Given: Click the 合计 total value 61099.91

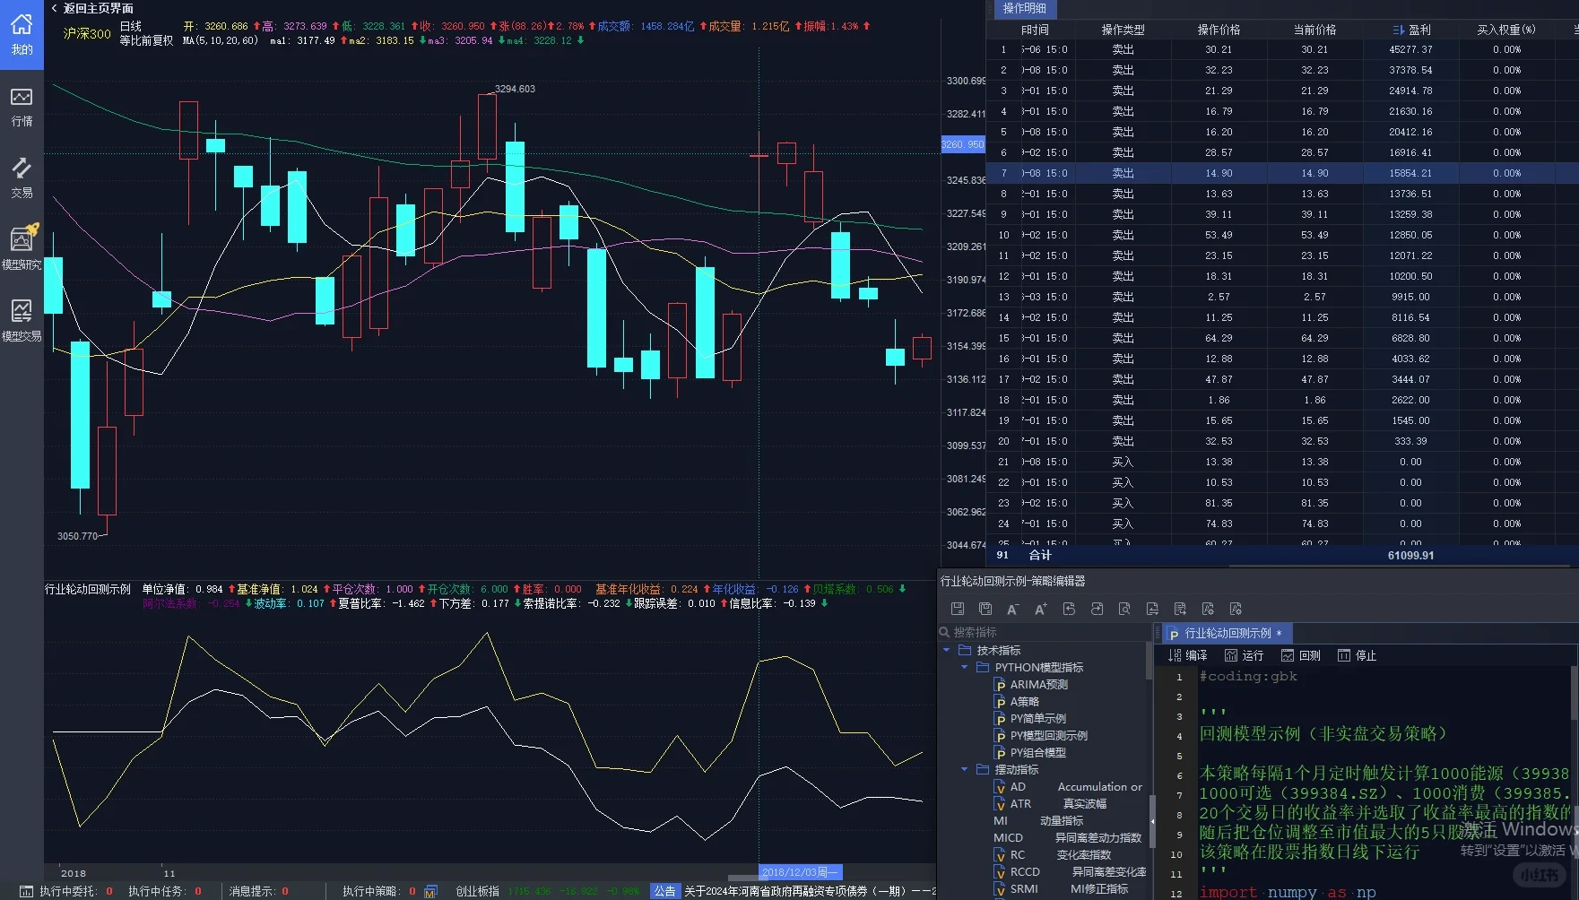Looking at the screenshot, I should [x=1410, y=556].
